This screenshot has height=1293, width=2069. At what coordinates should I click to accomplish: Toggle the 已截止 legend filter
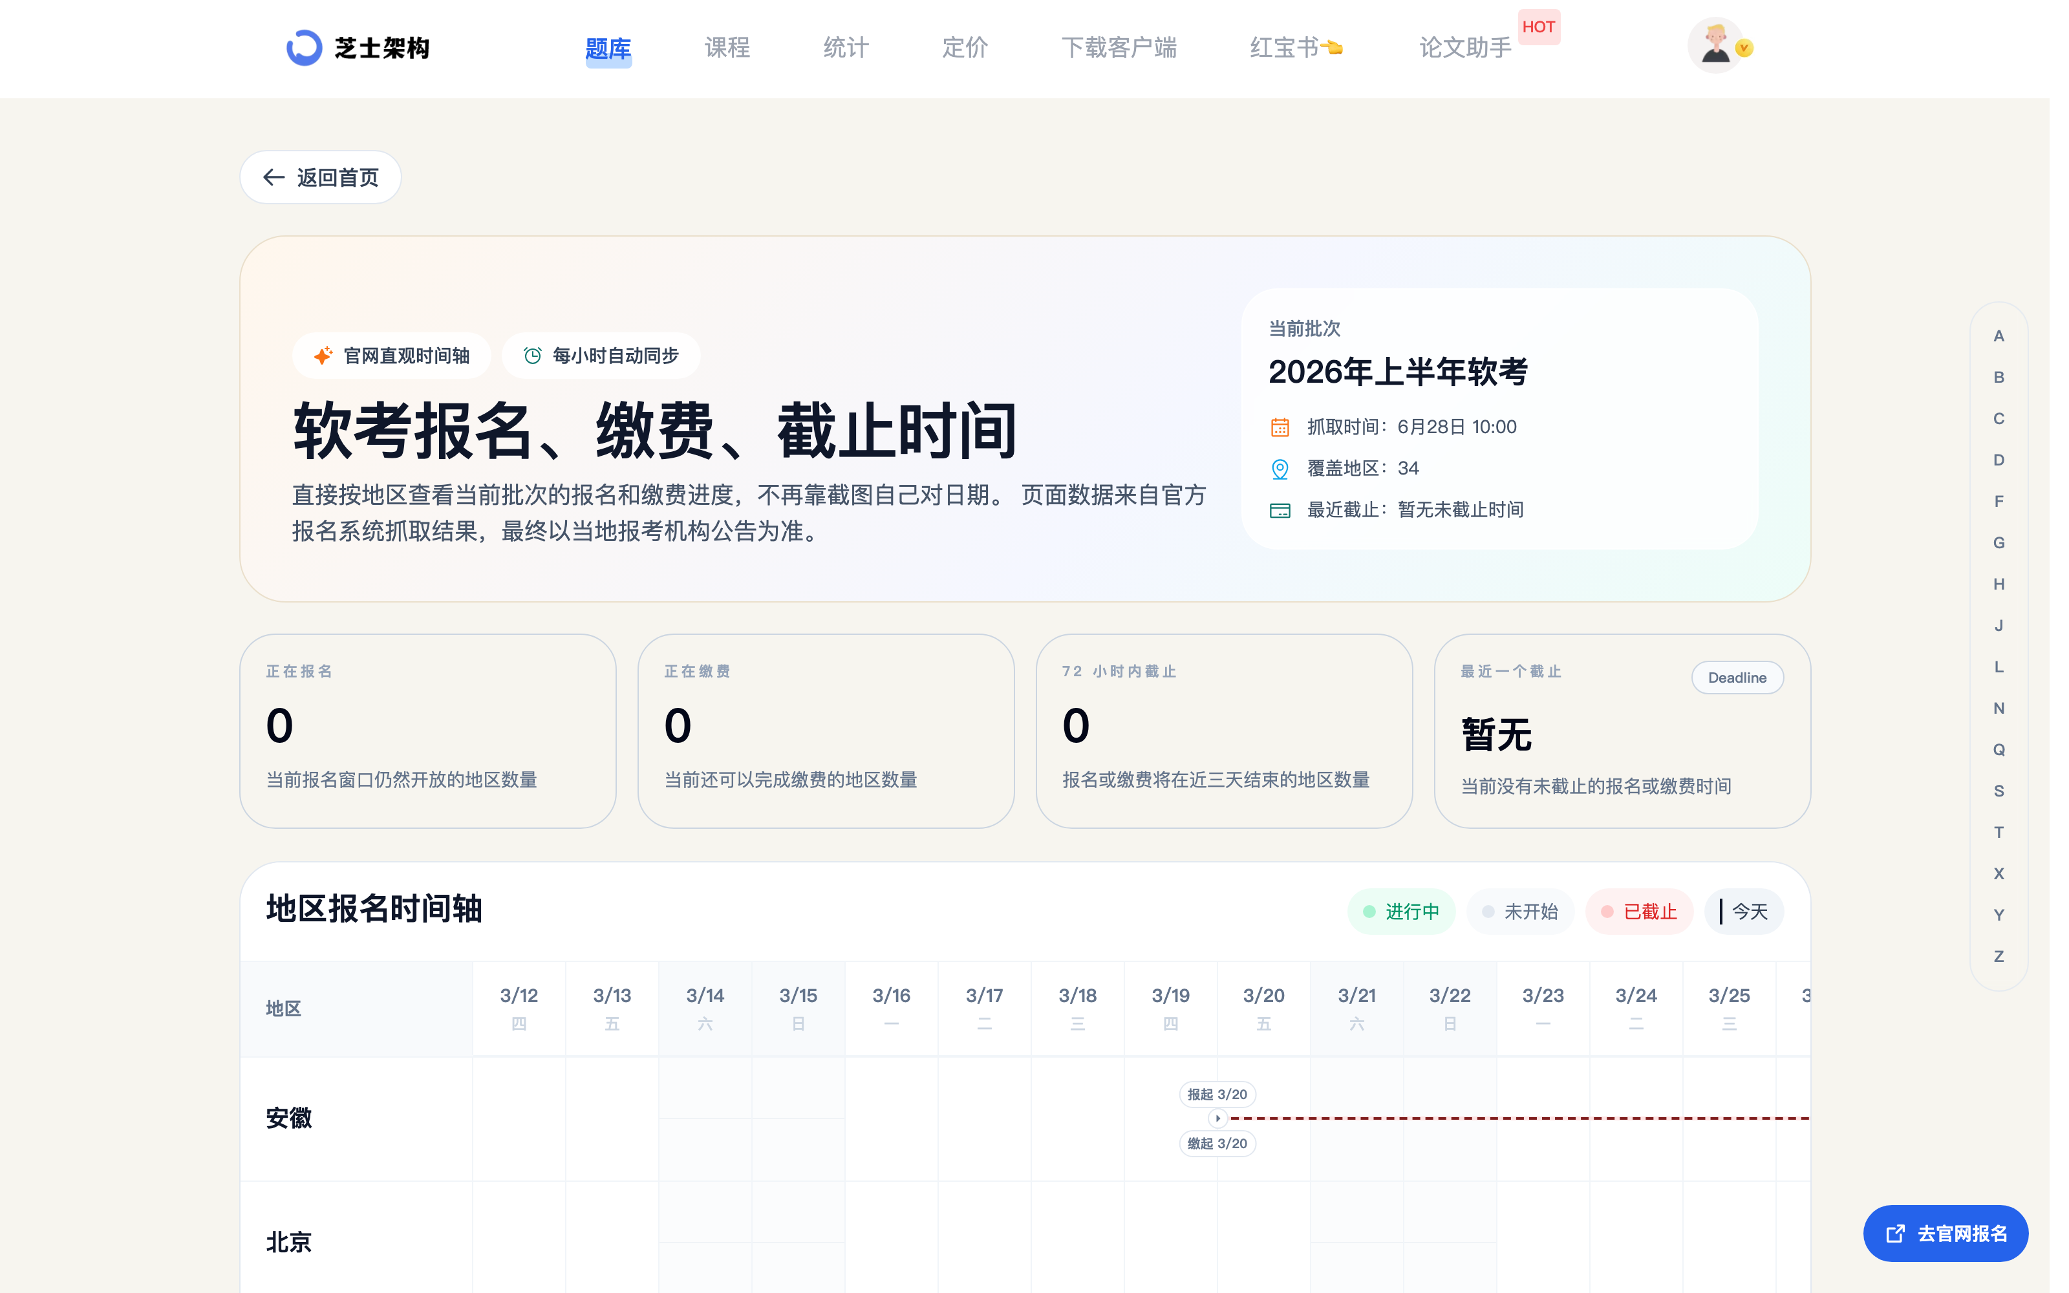click(x=1638, y=912)
